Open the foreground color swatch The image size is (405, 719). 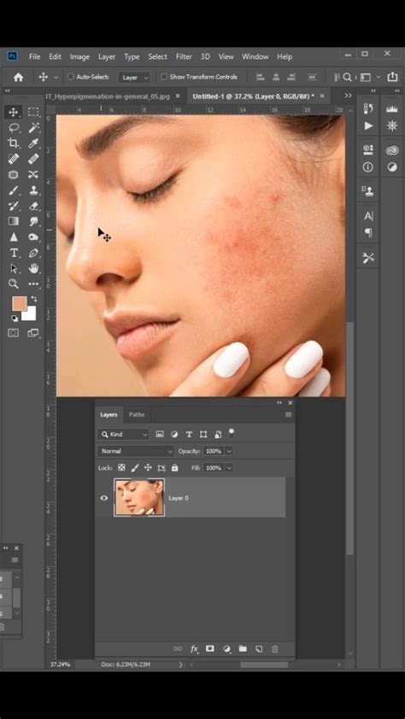click(x=20, y=303)
